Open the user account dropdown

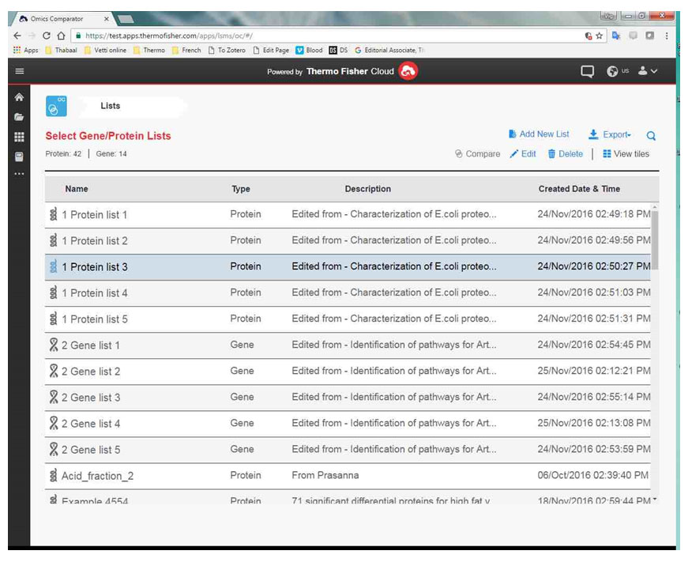(x=648, y=70)
